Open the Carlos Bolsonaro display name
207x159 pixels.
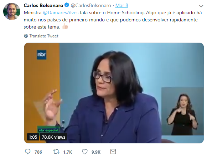[x=43, y=5]
